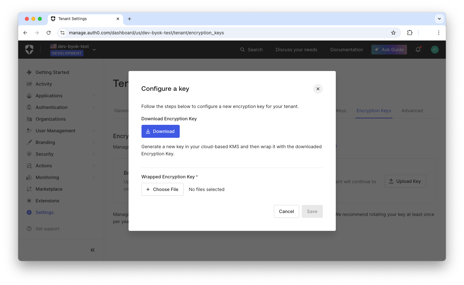Click the Monitoring bar chart icon
The width and height of the screenshot is (464, 285).
pos(29,177)
